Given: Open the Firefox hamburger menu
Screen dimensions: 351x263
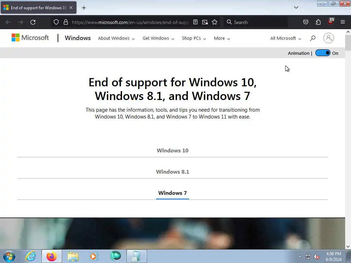Looking at the screenshot, I should (343, 22).
